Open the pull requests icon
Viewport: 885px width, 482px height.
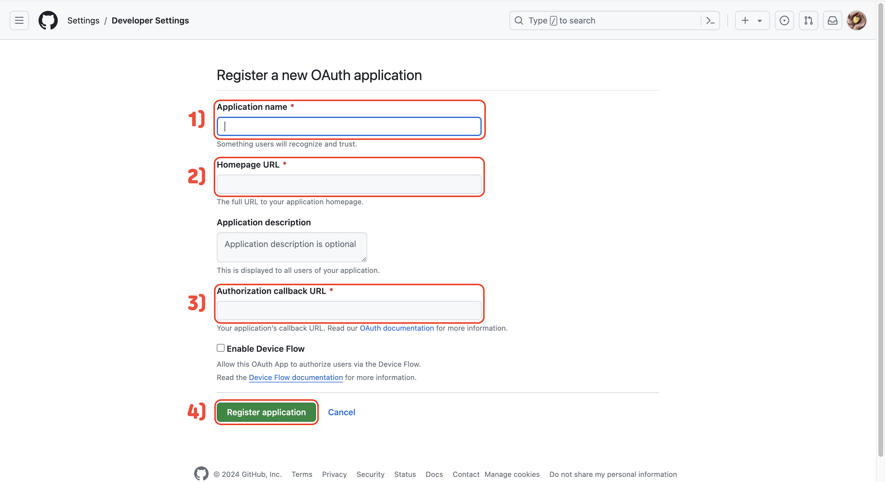click(808, 20)
